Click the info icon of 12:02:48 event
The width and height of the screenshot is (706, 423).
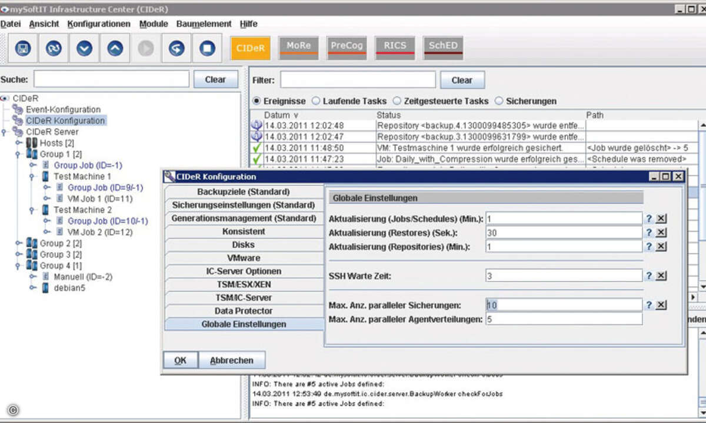257,125
